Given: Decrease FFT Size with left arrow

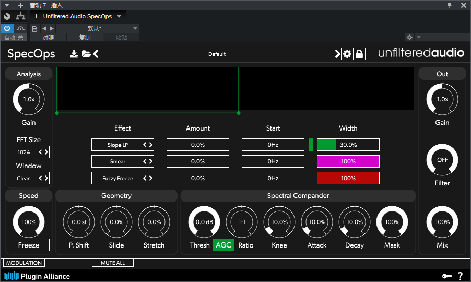Looking at the screenshot, I should pyautogui.click(x=40, y=152).
